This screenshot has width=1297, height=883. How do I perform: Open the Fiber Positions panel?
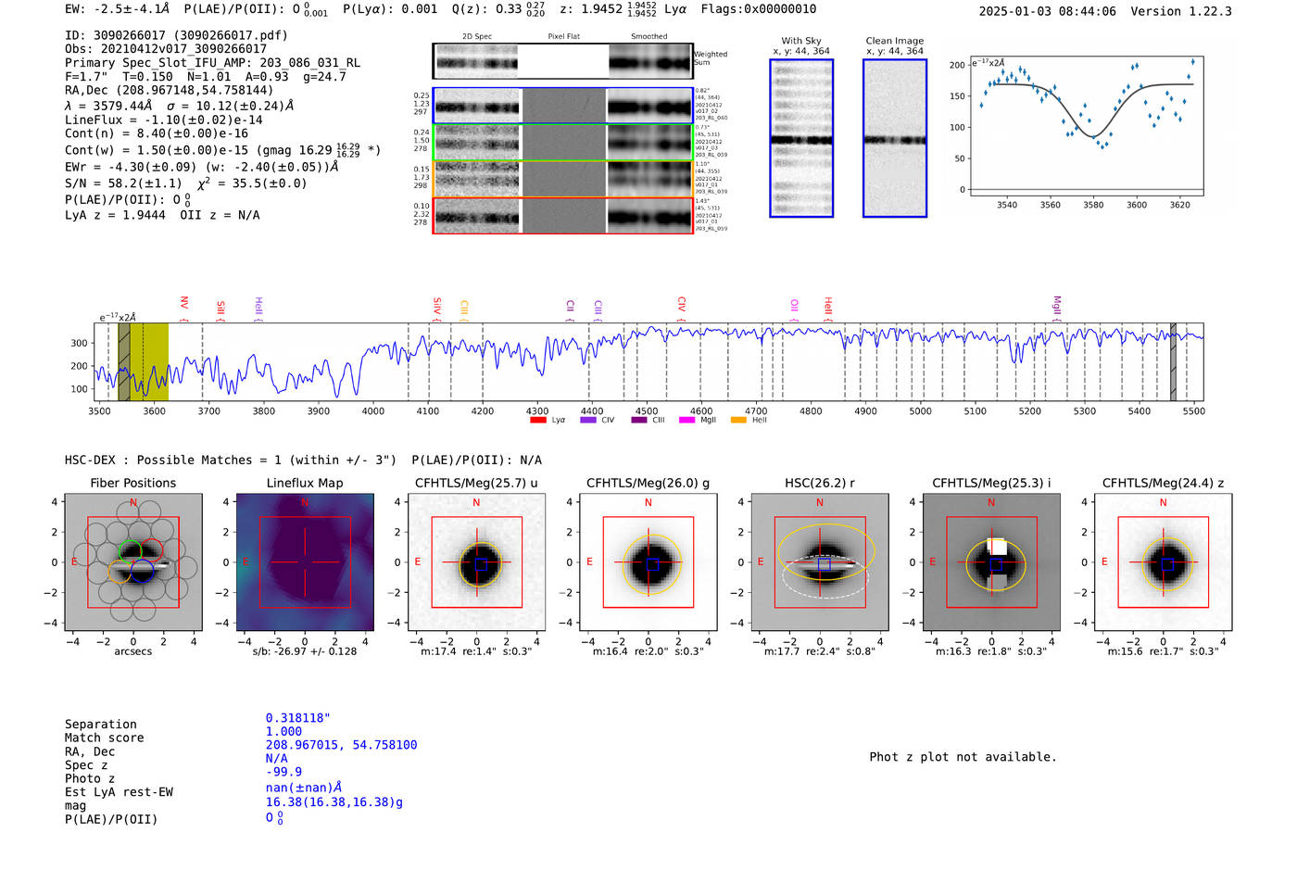[133, 562]
